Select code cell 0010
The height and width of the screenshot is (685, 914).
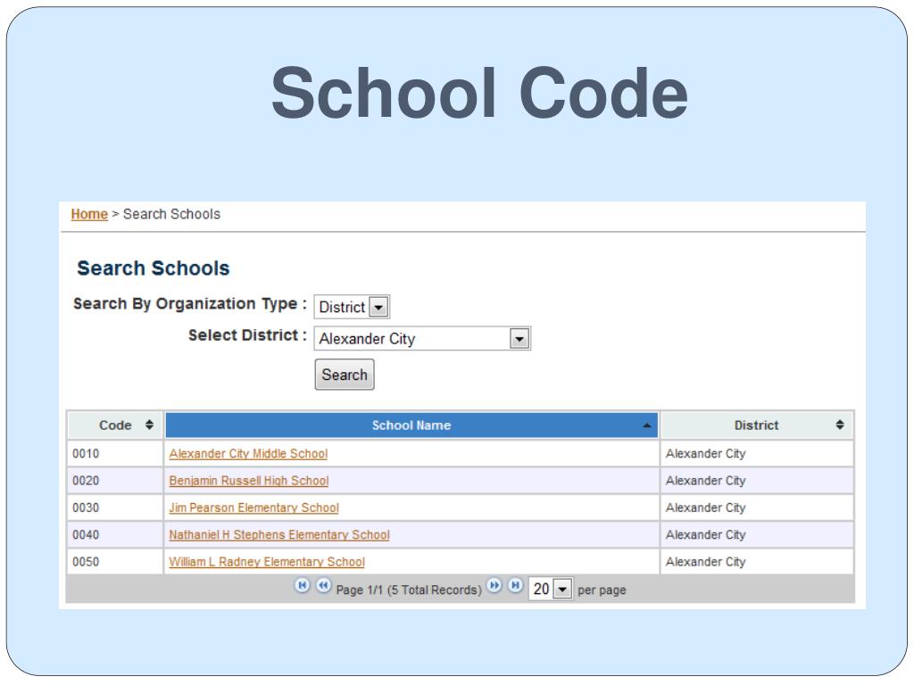pyautogui.click(x=115, y=454)
